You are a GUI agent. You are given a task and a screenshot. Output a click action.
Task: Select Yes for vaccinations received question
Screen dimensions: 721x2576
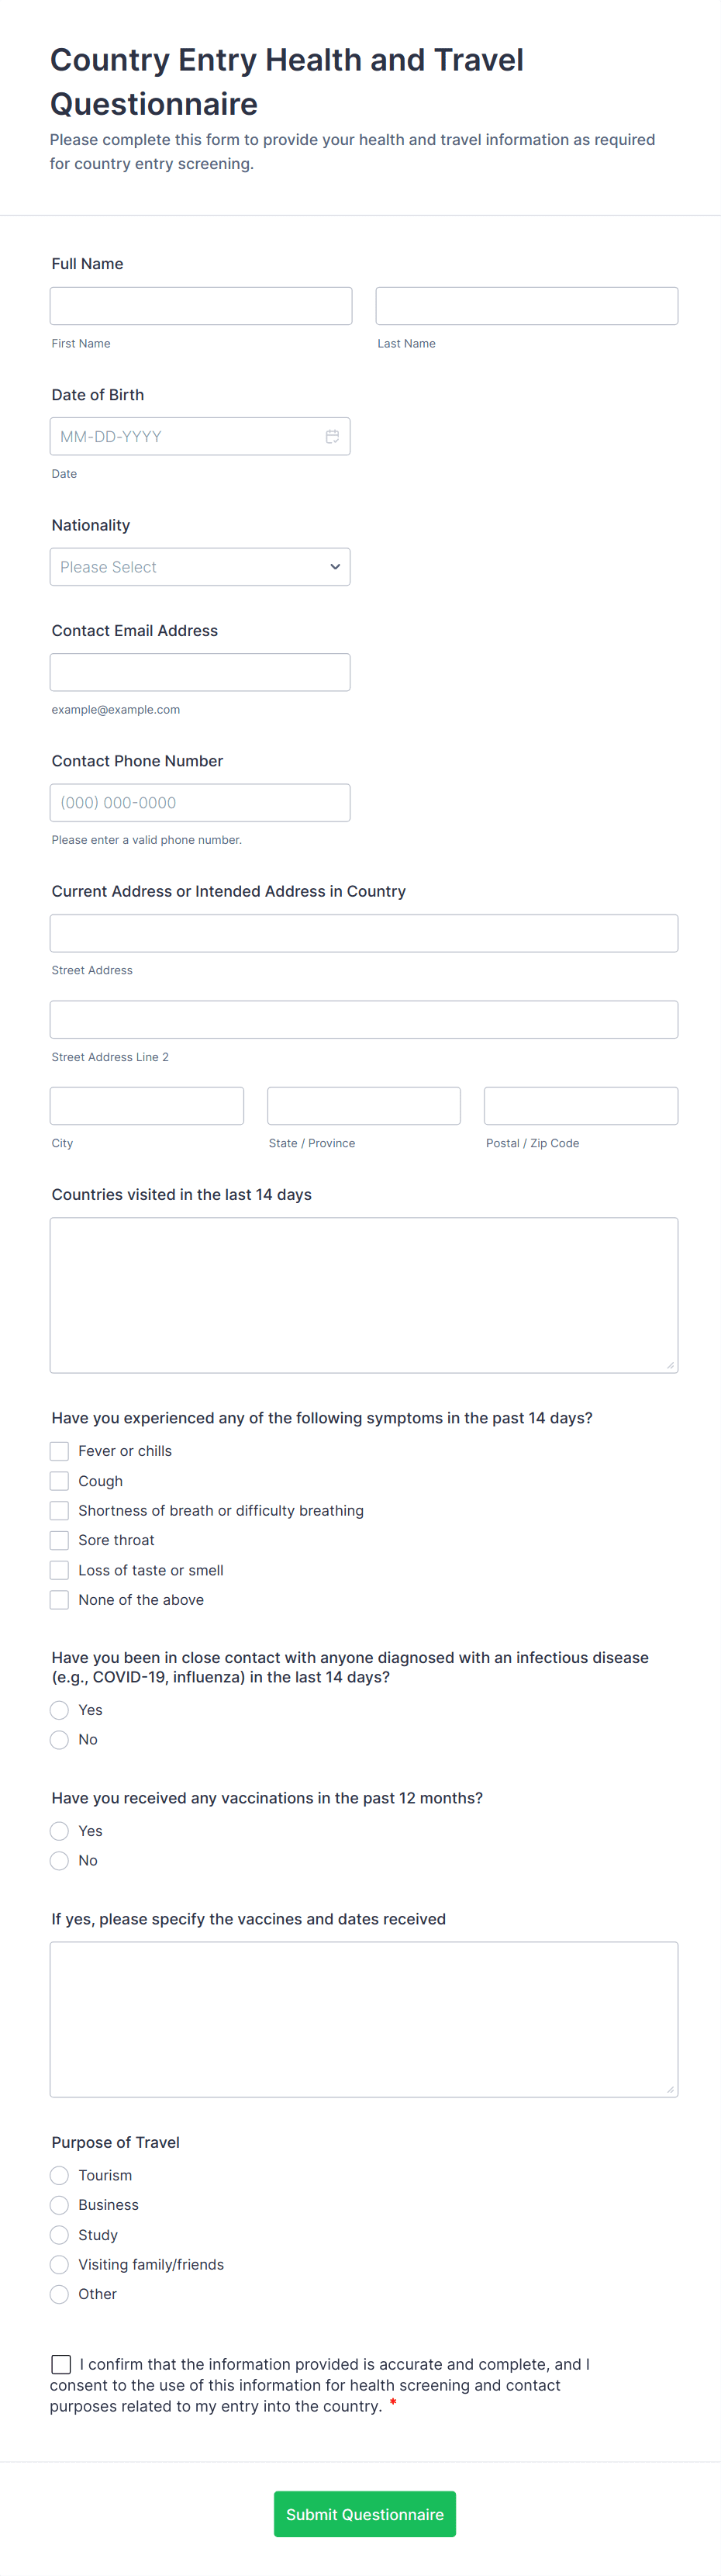59,1831
